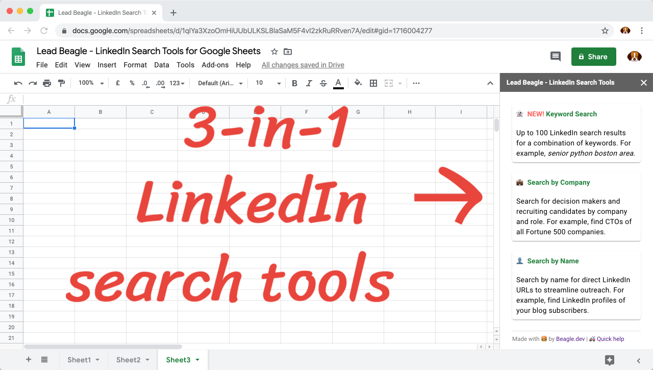
Task: Open the More formats 123 dropdown
Action: pyautogui.click(x=177, y=83)
